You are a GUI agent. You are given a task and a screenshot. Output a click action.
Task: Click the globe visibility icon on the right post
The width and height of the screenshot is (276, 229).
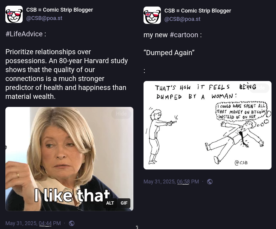[x=210, y=182]
